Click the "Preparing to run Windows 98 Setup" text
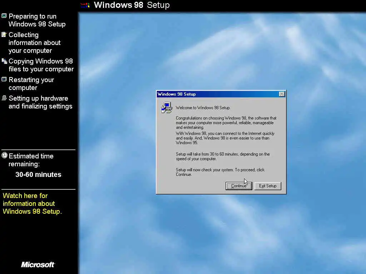The height and width of the screenshot is (274, 366). [x=37, y=20]
